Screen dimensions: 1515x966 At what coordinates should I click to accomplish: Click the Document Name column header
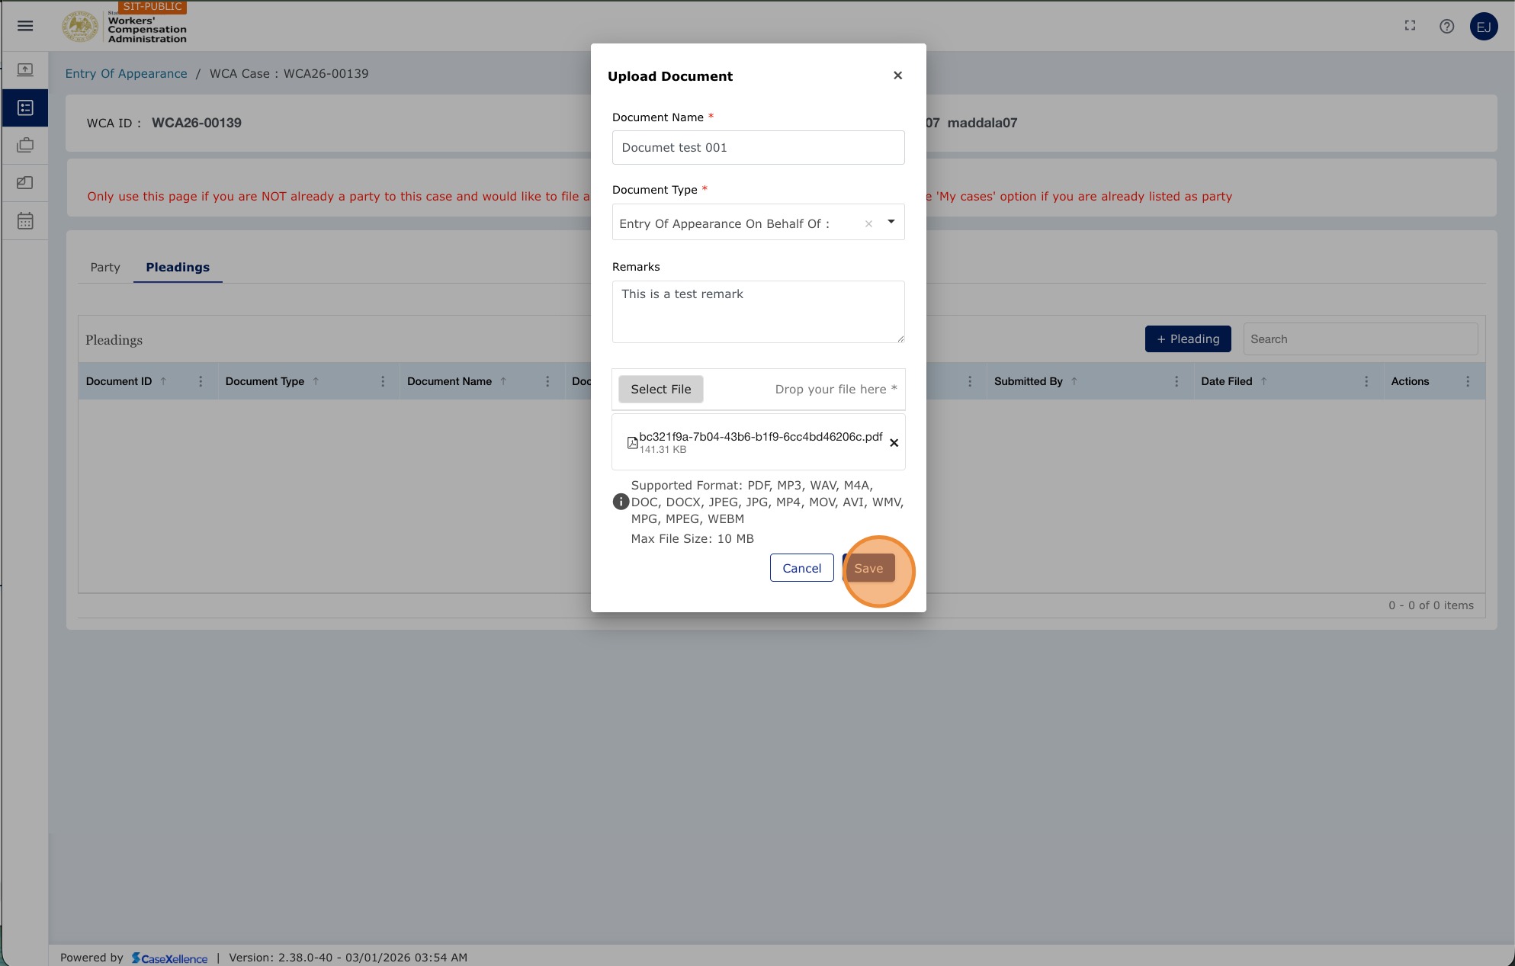point(449,381)
